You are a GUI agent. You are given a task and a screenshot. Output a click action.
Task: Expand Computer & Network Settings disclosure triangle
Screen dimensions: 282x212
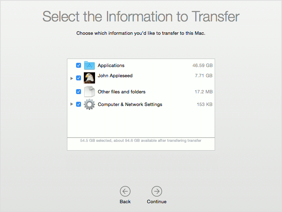coord(72,104)
